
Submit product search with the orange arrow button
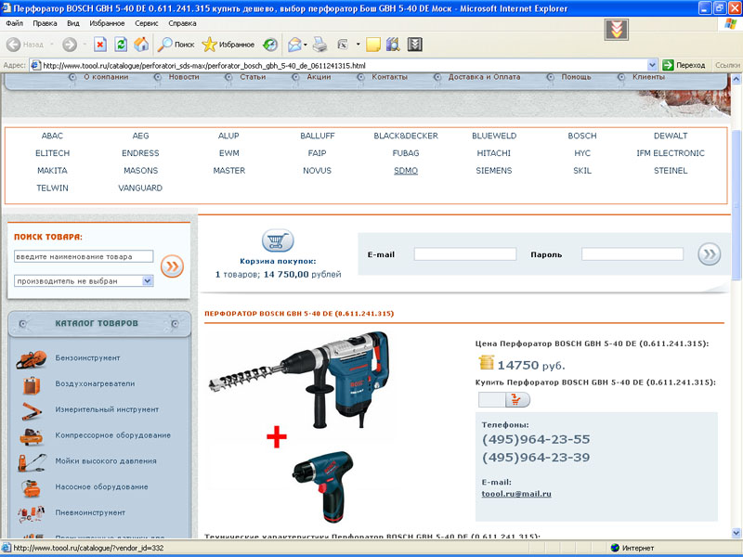click(172, 266)
